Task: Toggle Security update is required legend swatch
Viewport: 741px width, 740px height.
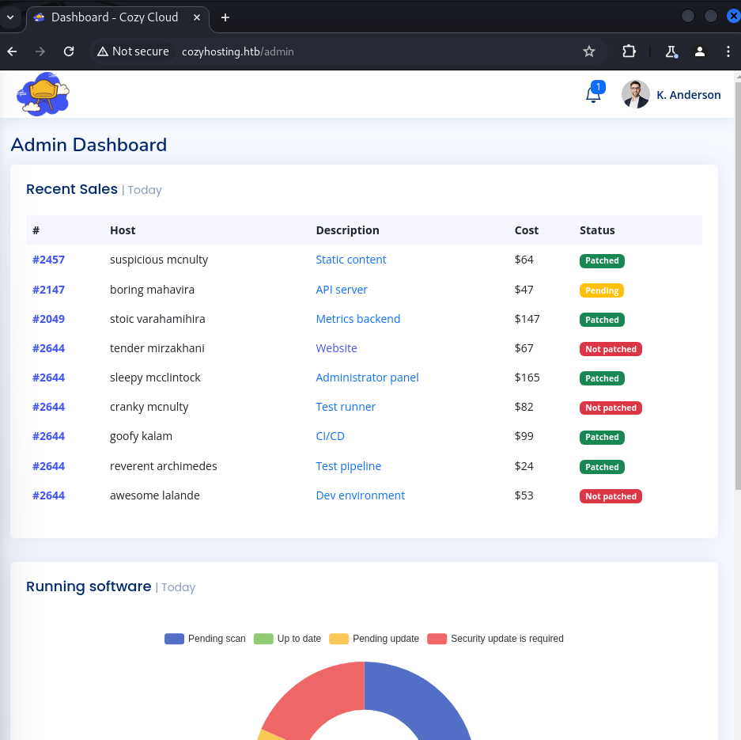Action: [437, 639]
